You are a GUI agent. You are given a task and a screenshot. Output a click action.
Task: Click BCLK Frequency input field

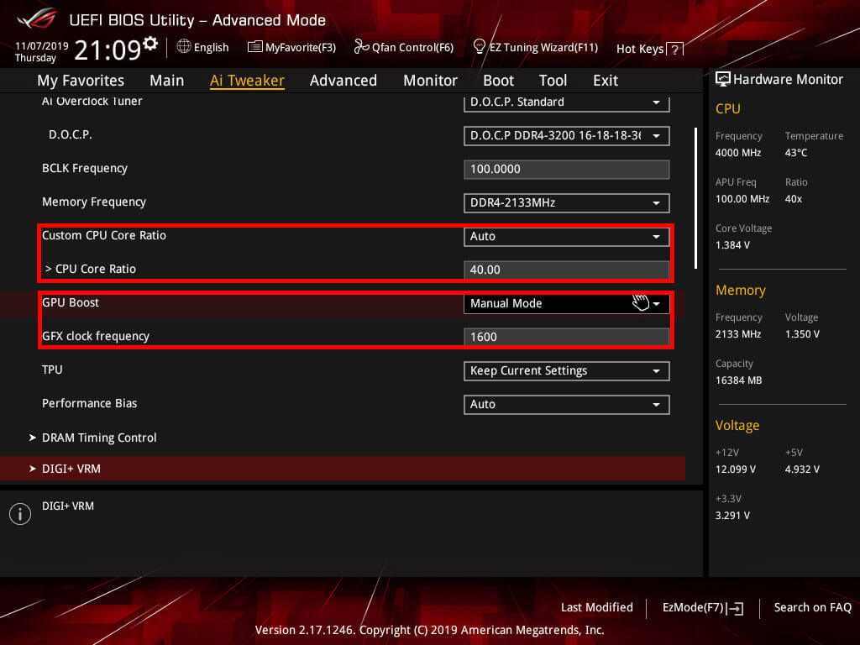point(567,169)
